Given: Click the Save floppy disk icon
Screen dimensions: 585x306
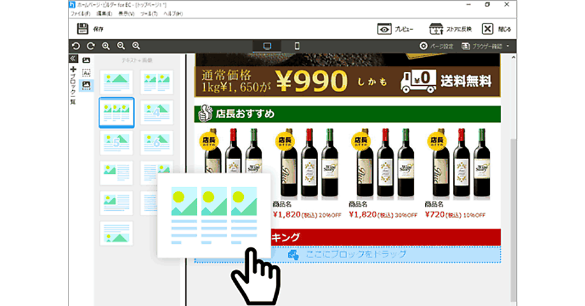Looking at the screenshot, I should tap(83, 29).
